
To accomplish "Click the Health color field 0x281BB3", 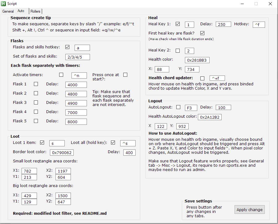I will (197, 60).
